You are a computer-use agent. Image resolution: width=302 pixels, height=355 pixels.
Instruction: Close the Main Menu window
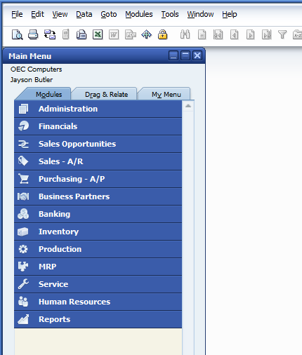point(197,55)
